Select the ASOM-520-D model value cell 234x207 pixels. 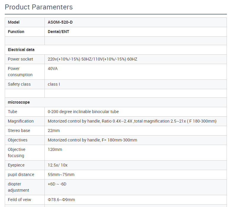click(x=135, y=22)
